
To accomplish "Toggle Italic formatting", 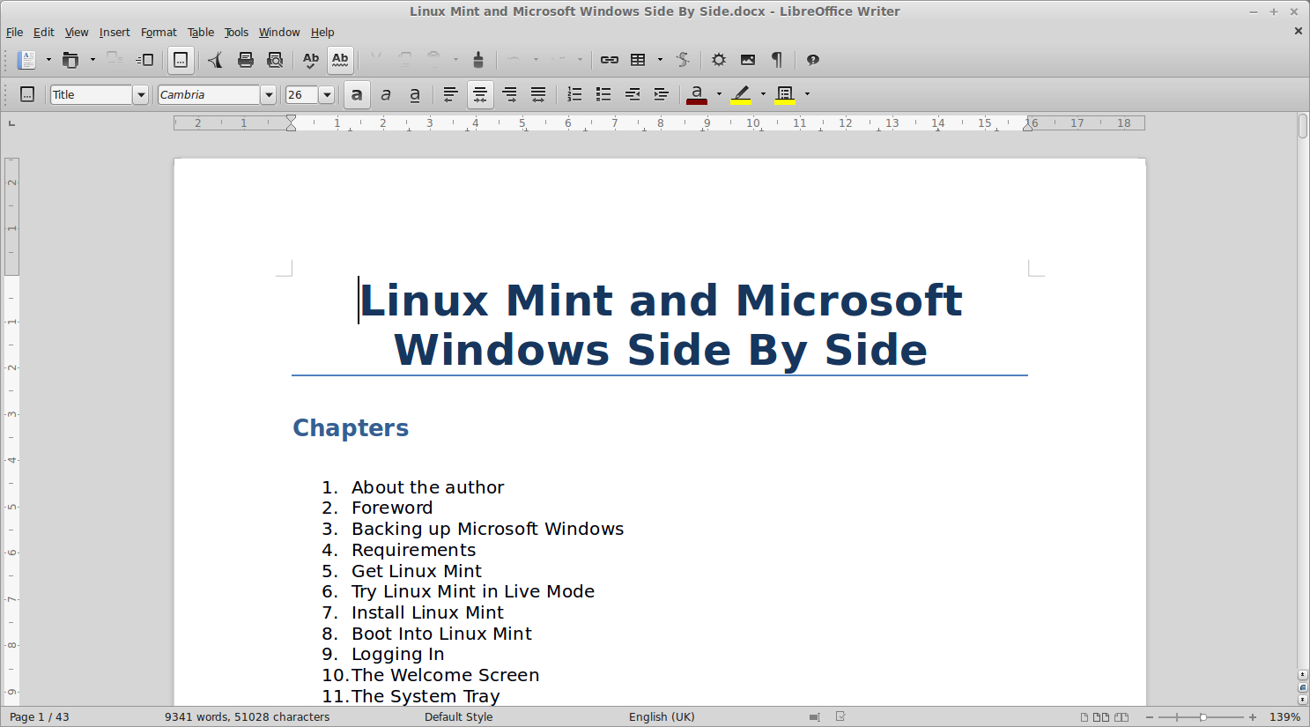I will [386, 94].
